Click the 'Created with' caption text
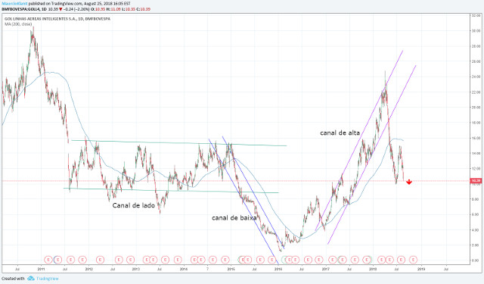484x284 pixels. coord(13,279)
